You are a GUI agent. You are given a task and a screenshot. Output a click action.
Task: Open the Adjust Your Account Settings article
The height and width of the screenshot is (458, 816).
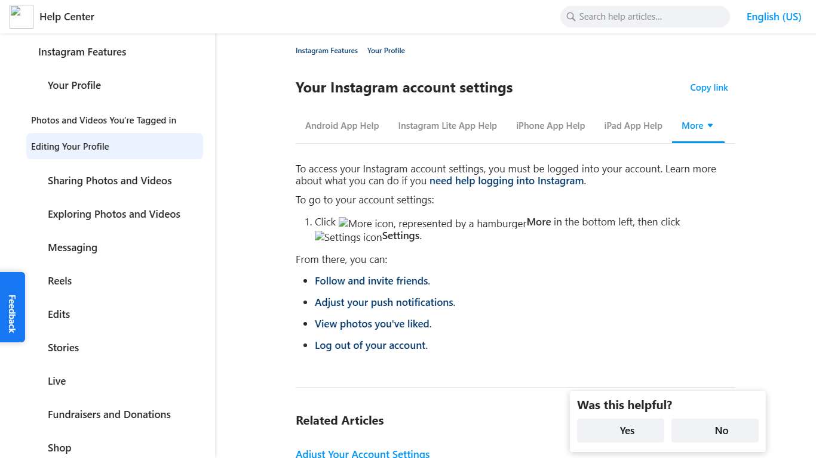point(363,453)
